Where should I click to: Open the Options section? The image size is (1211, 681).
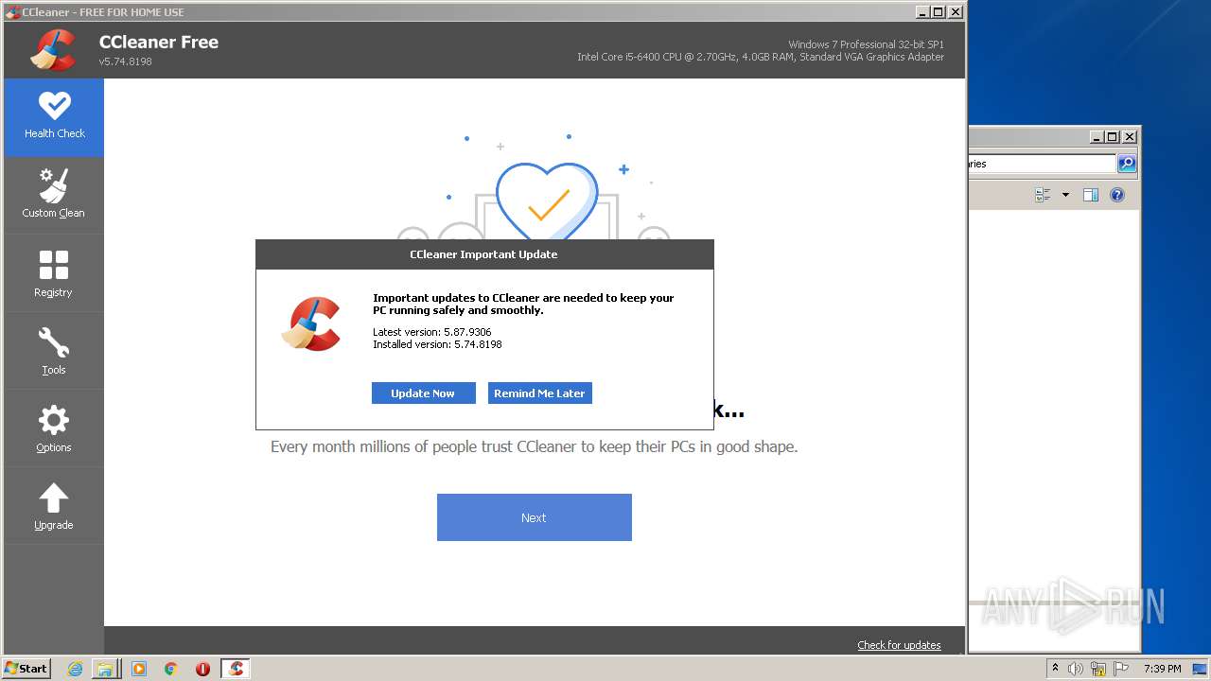pos(54,428)
